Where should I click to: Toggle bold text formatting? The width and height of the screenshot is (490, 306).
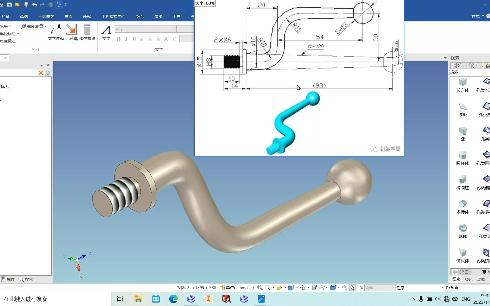119,39
